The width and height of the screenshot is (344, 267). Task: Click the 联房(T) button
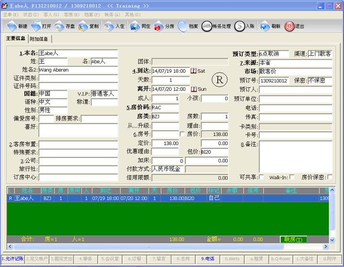click(x=293, y=239)
